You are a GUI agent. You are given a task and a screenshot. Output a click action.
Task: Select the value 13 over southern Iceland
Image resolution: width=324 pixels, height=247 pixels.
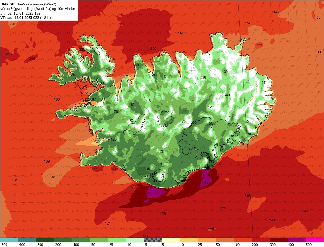point(161,151)
